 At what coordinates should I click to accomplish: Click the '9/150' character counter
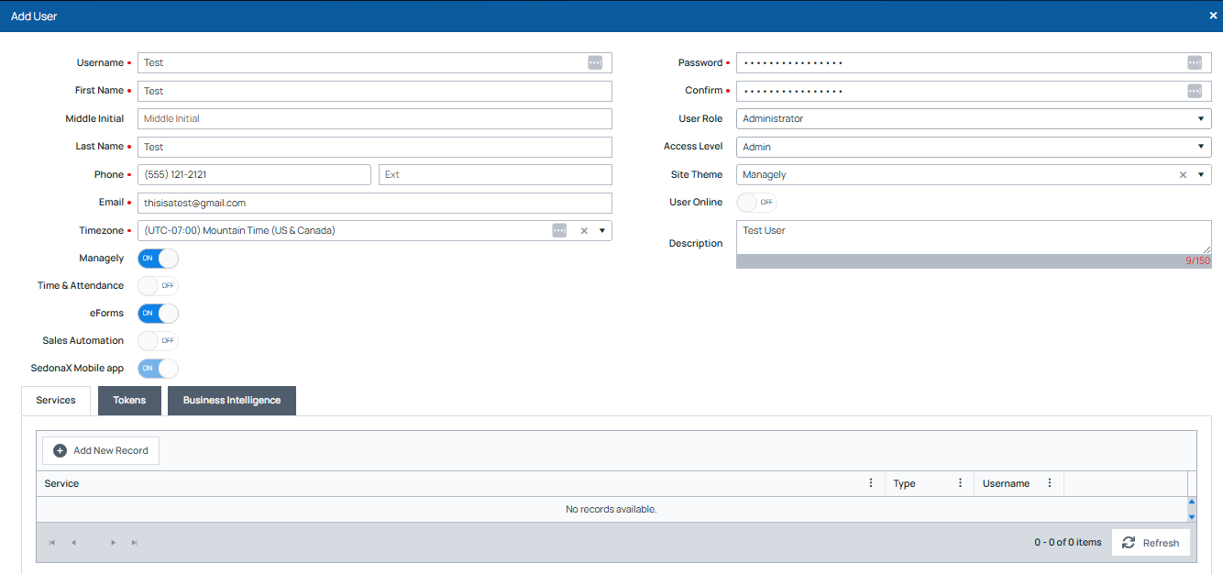tap(1197, 261)
